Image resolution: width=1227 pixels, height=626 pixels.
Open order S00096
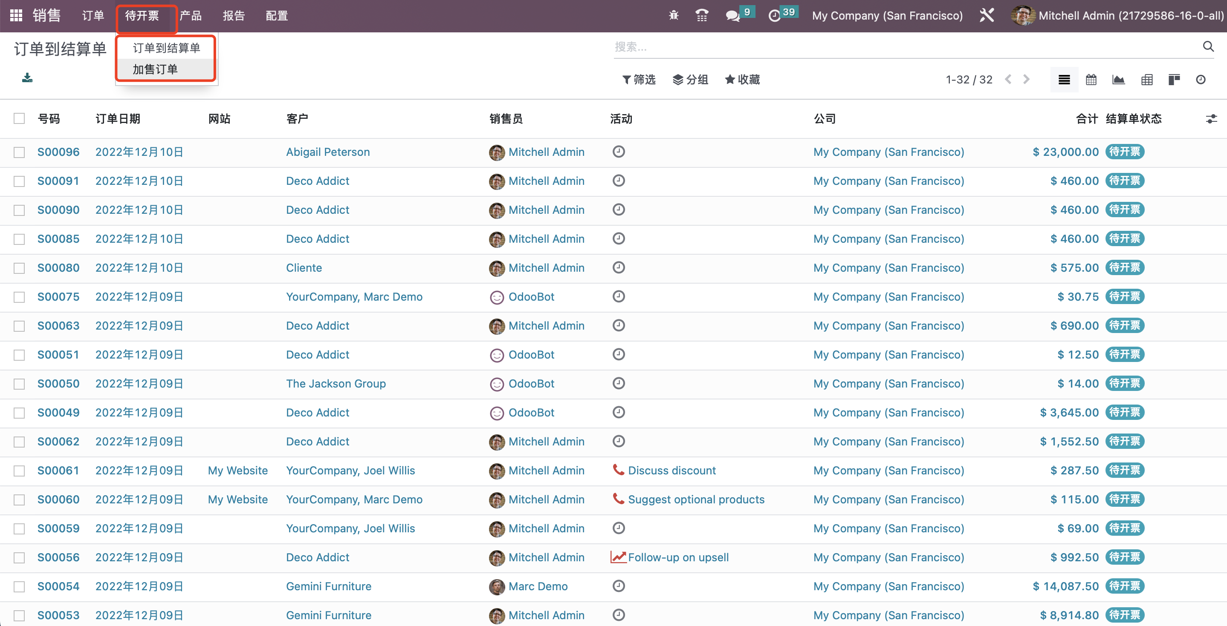coord(58,152)
